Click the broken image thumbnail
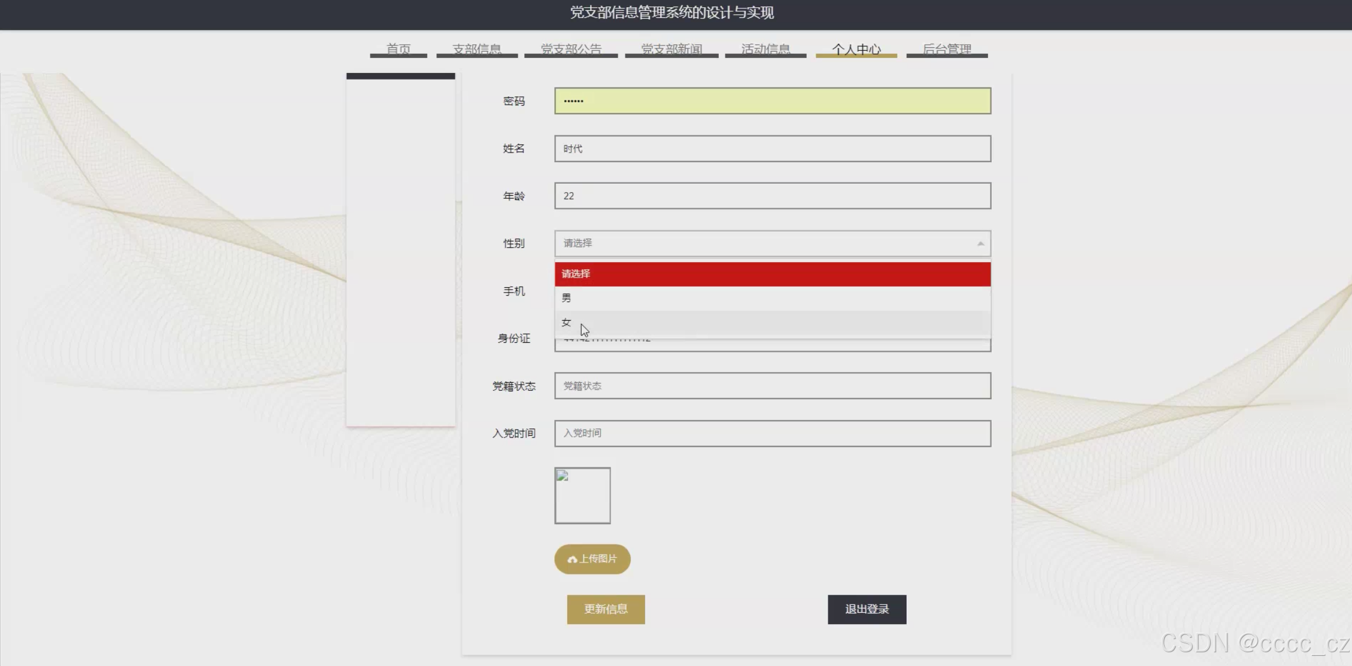Viewport: 1352px width, 666px height. coord(582,495)
